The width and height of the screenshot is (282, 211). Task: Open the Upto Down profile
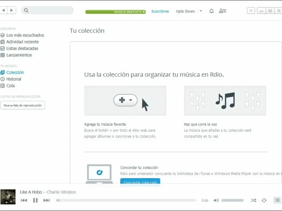tap(185, 11)
